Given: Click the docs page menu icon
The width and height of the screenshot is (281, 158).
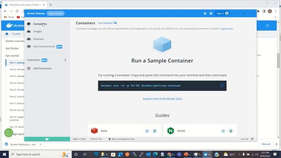Looking at the screenshot, I should point(267,25).
